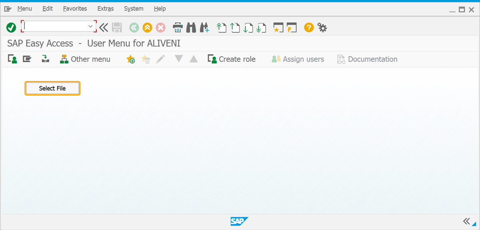This screenshot has height=230, width=480.
Task: Go to First Page icon
Action: pos(222,27)
